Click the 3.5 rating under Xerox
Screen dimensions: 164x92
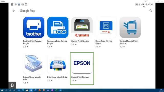pos(98,47)
